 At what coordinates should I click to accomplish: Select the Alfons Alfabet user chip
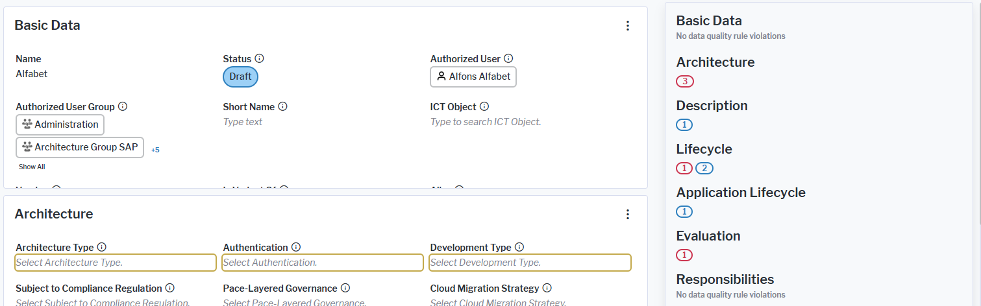pos(473,76)
